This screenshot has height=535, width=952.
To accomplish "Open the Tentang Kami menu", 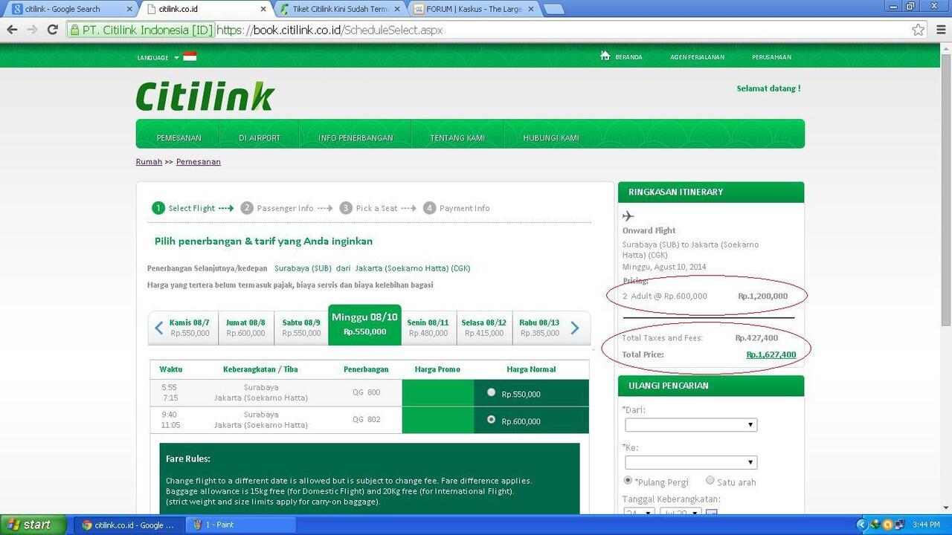I will 457,137.
